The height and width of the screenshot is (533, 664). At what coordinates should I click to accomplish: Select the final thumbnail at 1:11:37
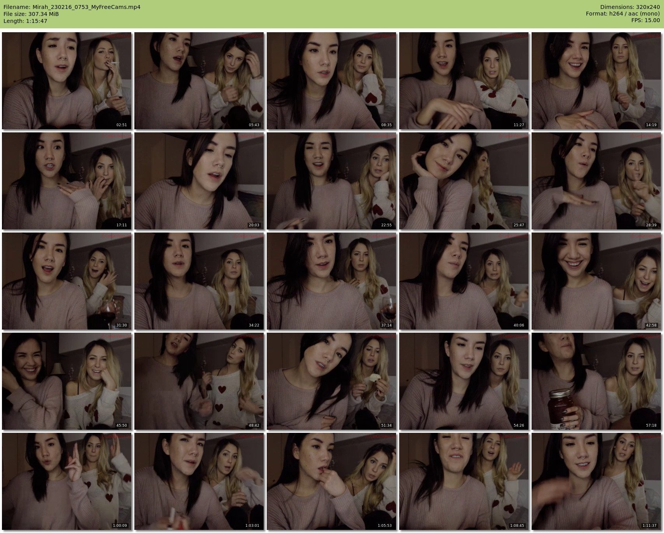pyautogui.click(x=596, y=481)
